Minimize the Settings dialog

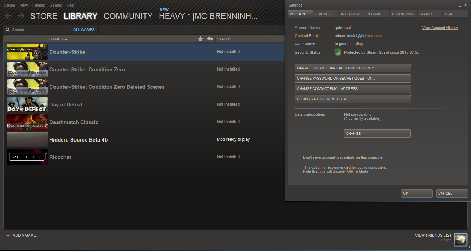(x=460, y=6)
